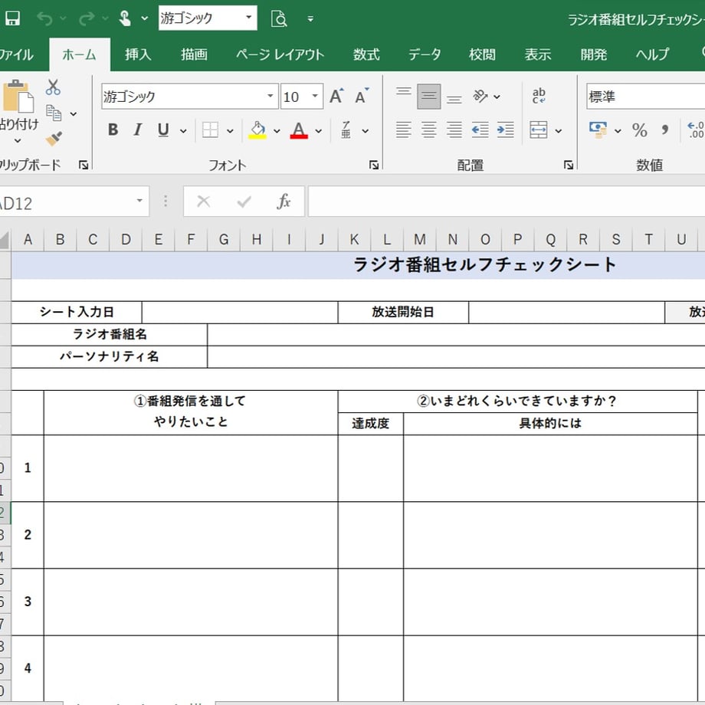Apply accounting number format icon

[x=598, y=130]
